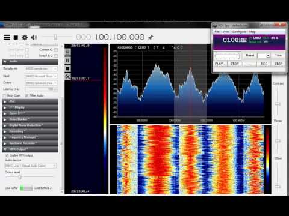
Task: Stop the radio with the square stop icon
Action: tap(16, 37)
